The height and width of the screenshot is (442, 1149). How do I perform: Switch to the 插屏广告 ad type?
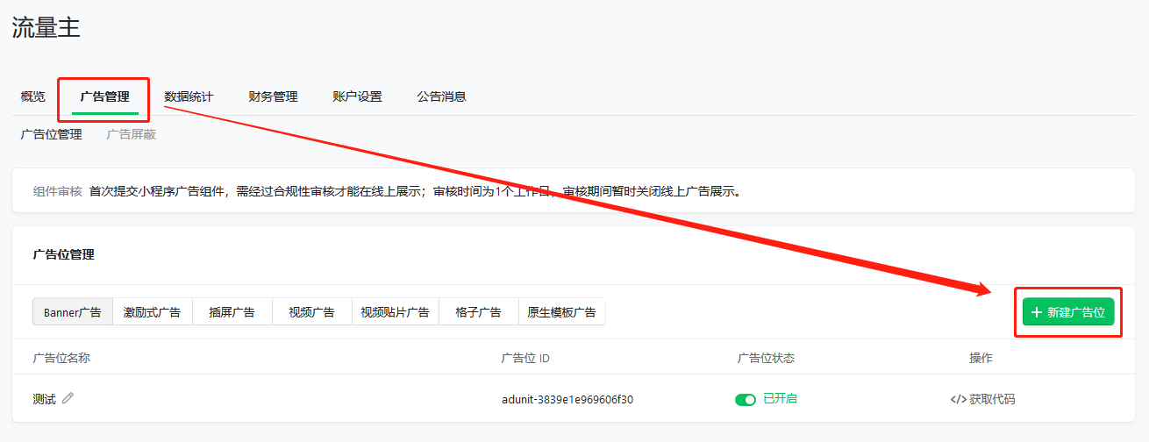pyautogui.click(x=232, y=312)
